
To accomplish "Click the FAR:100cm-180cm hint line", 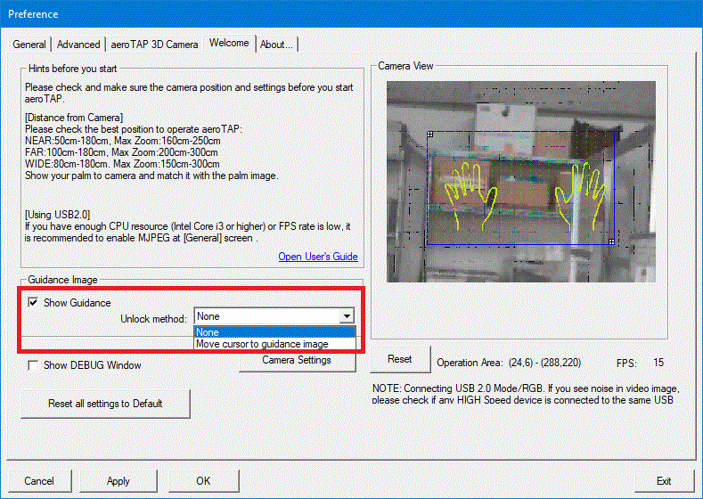I will (121, 152).
